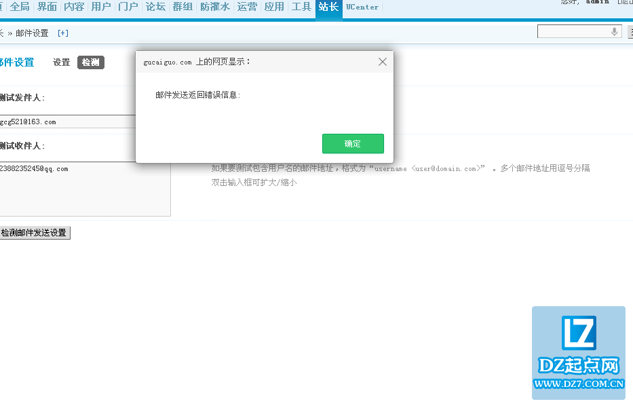Click the test recipient textarea
This screenshot has height=408, width=633.
[85, 189]
